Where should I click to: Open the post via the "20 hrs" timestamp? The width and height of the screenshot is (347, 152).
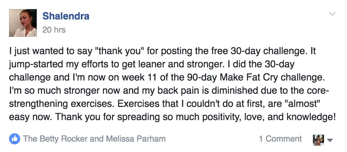pyautogui.click(x=54, y=29)
